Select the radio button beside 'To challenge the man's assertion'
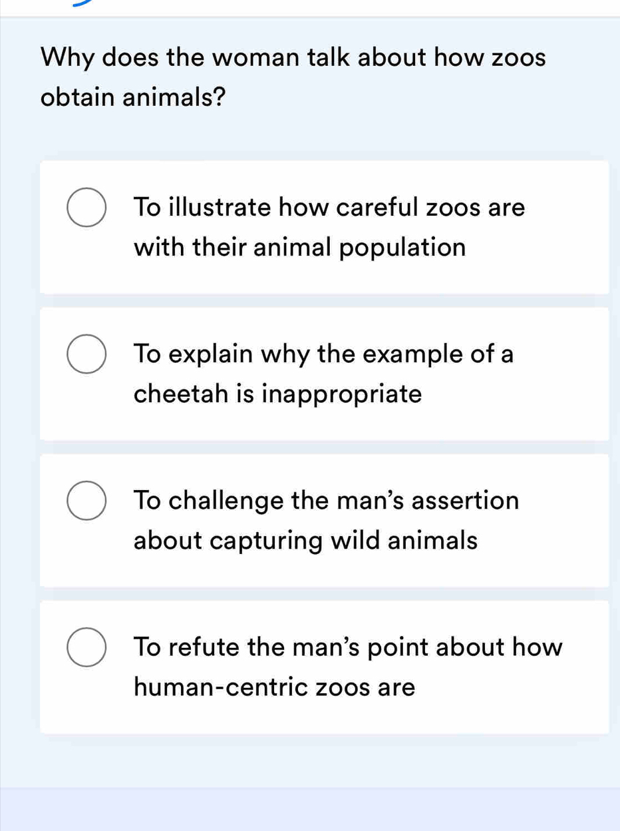The height and width of the screenshot is (831, 620). coord(86,500)
